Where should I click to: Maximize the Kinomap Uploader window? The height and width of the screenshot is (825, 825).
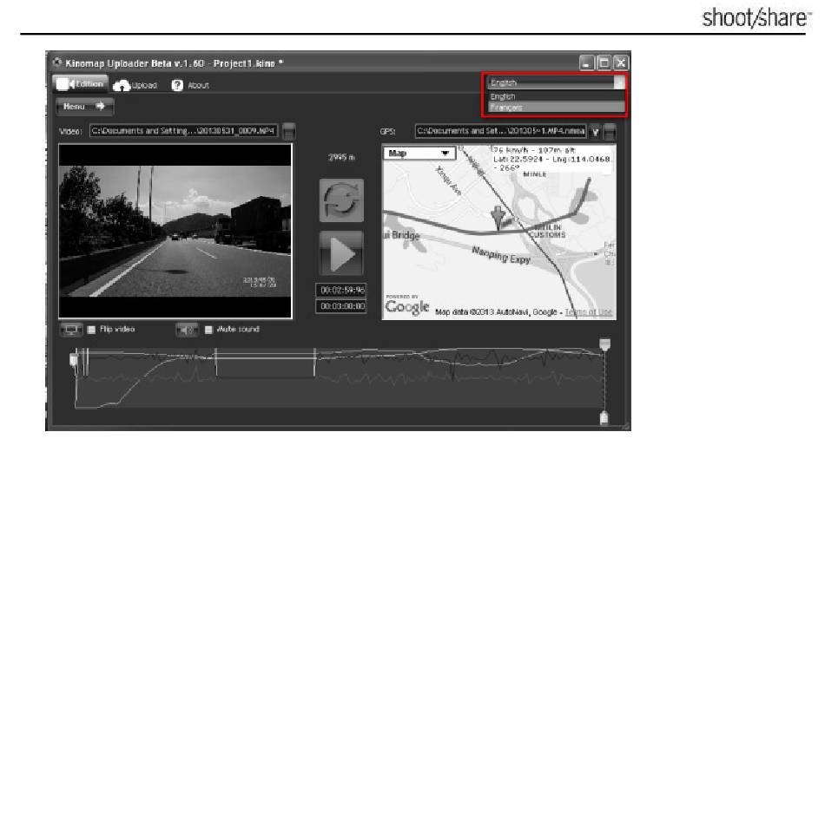[604, 63]
